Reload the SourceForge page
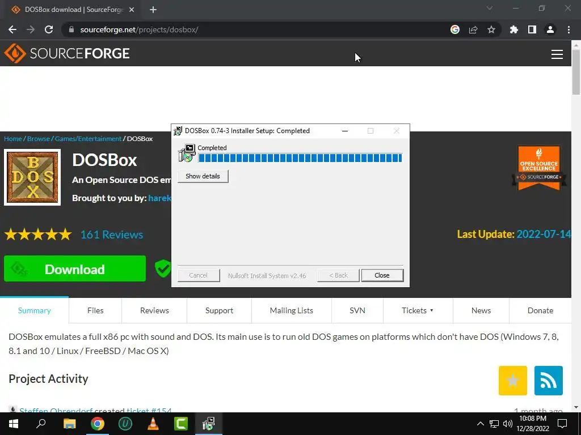This screenshot has height=435, width=581. point(49,29)
